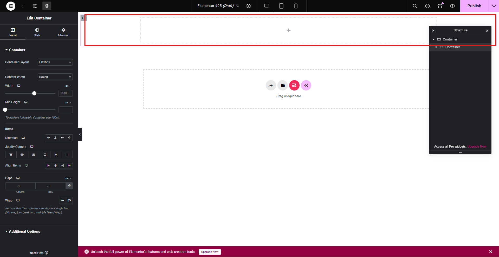Switch to the Style tab
Screen dimensions: 499x257
click(x=37, y=32)
